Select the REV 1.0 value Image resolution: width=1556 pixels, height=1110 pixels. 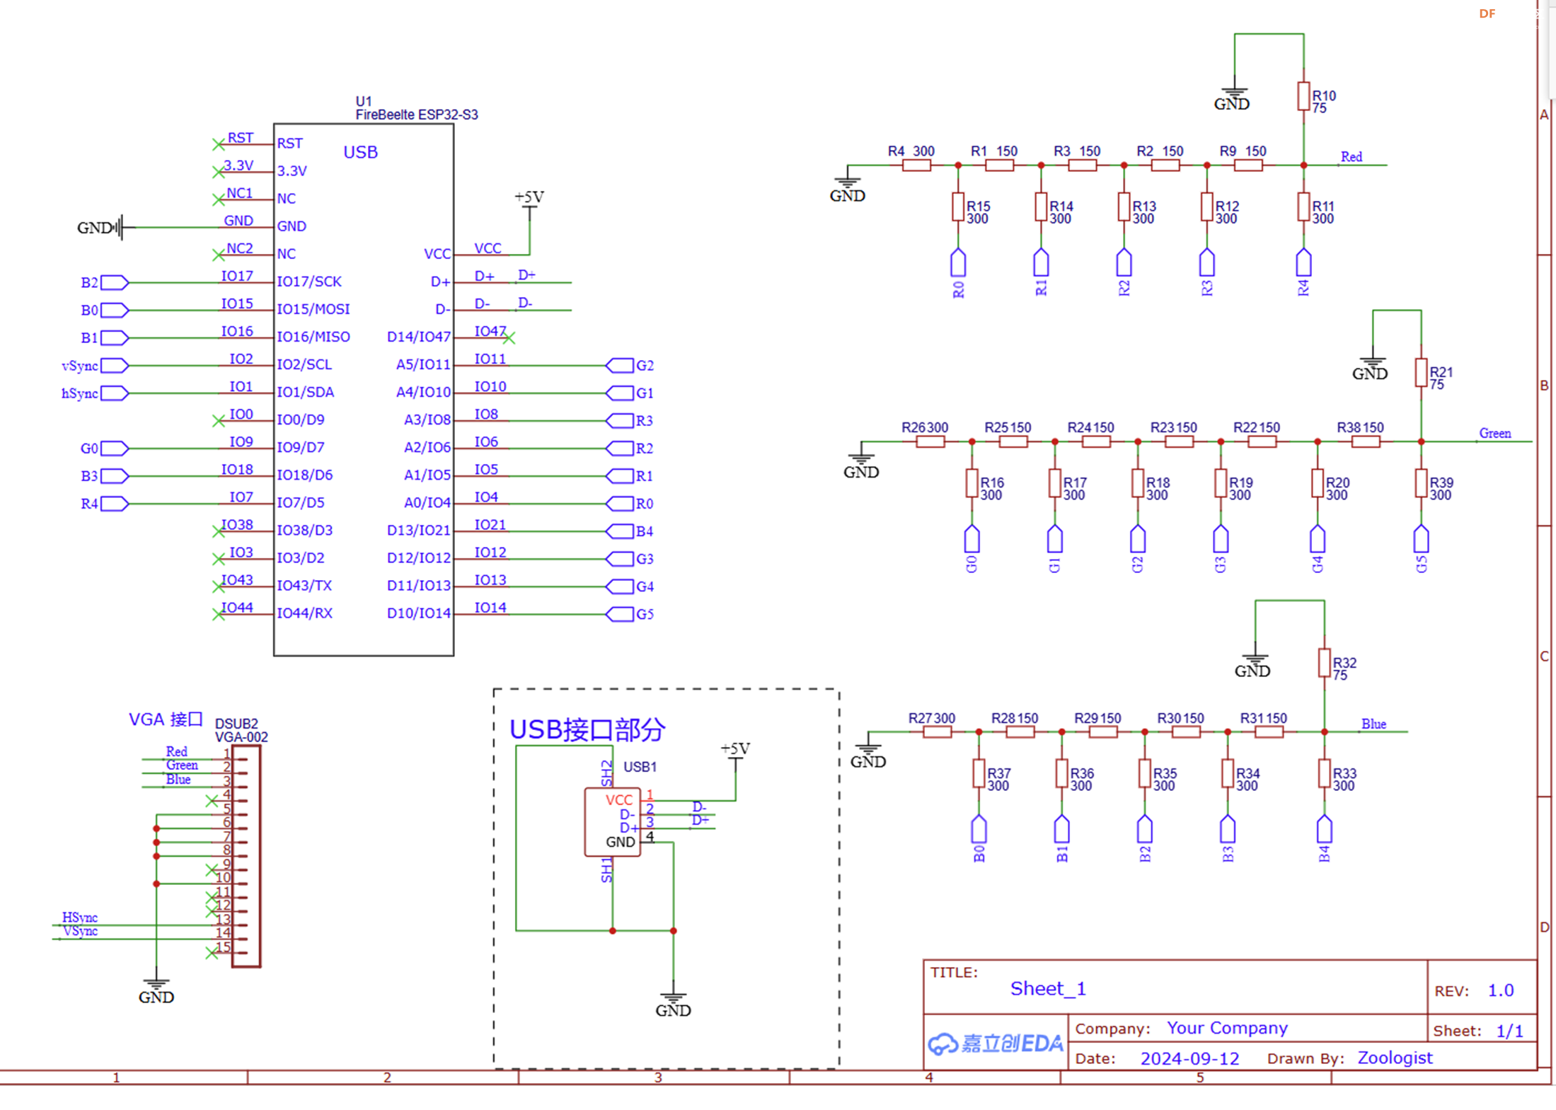pos(1501,990)
